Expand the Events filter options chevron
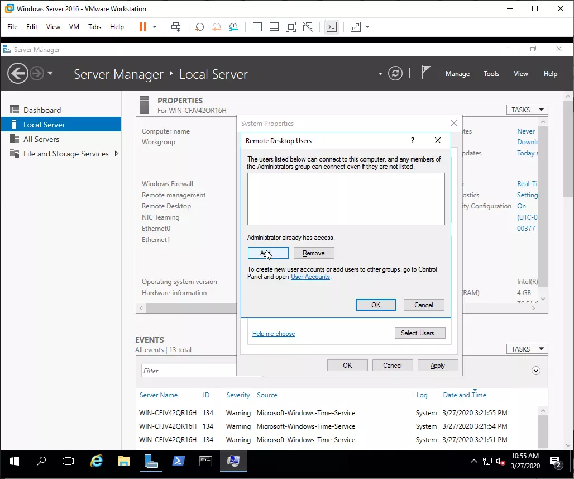The height and width of the screenshot is (479, 574). pos(536,371)
